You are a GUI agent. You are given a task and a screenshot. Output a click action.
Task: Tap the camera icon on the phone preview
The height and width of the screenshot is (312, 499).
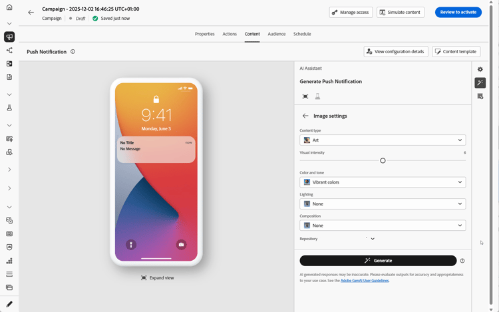[x=181, y=245]
